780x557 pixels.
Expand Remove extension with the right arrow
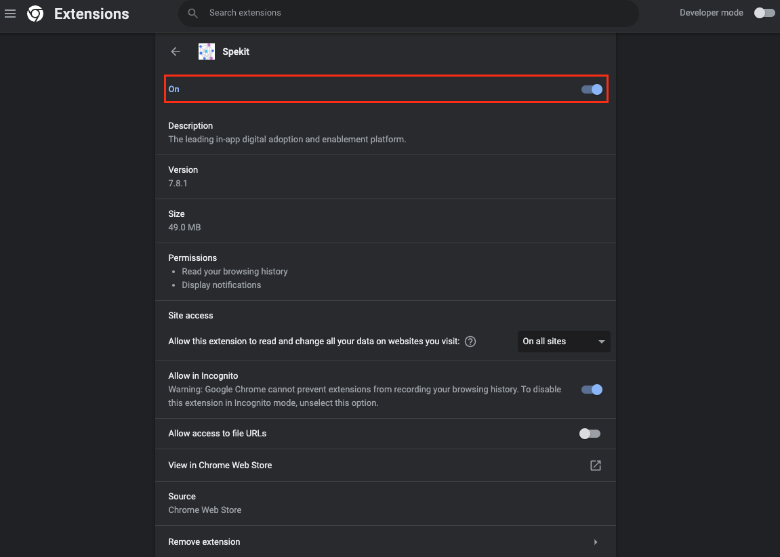[x=596, y=542]
